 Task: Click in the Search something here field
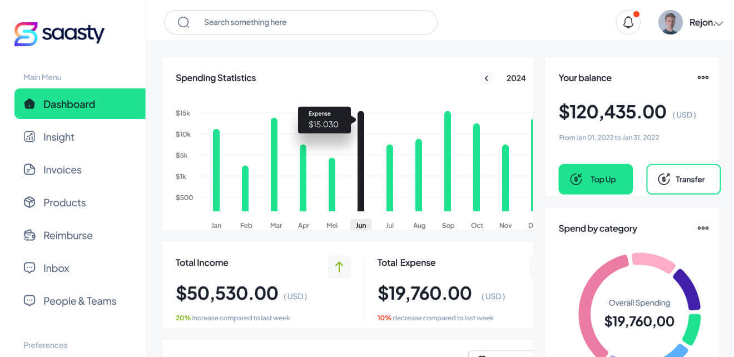coord(311,22)
